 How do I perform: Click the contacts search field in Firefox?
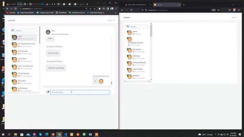(x=139, y=27)
